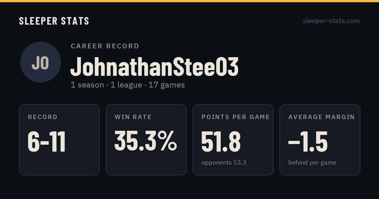Click the 6-11 record value
379x199 pixels.
click(x=47, y=142)
